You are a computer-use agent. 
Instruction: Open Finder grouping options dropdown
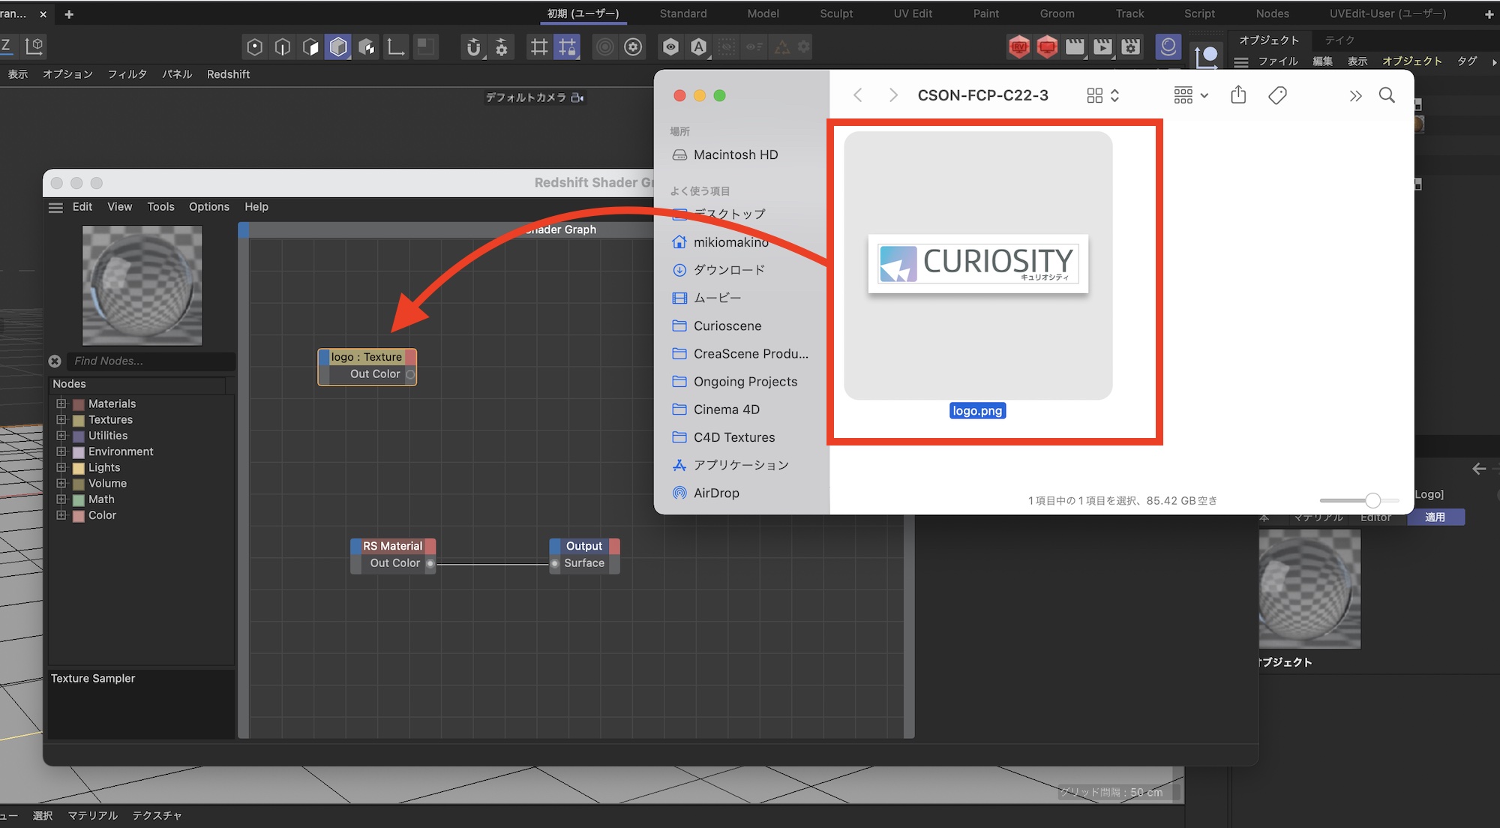(1190, 95)
